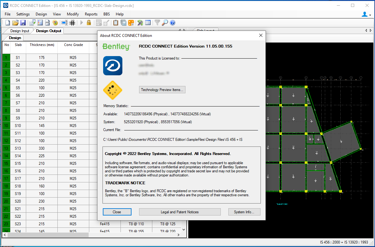Open the View menu

[57, 14]
